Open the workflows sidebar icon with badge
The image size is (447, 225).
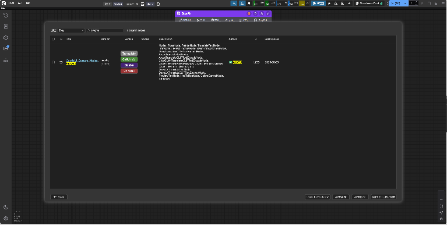pyautogui.click(x=6, y=48)
